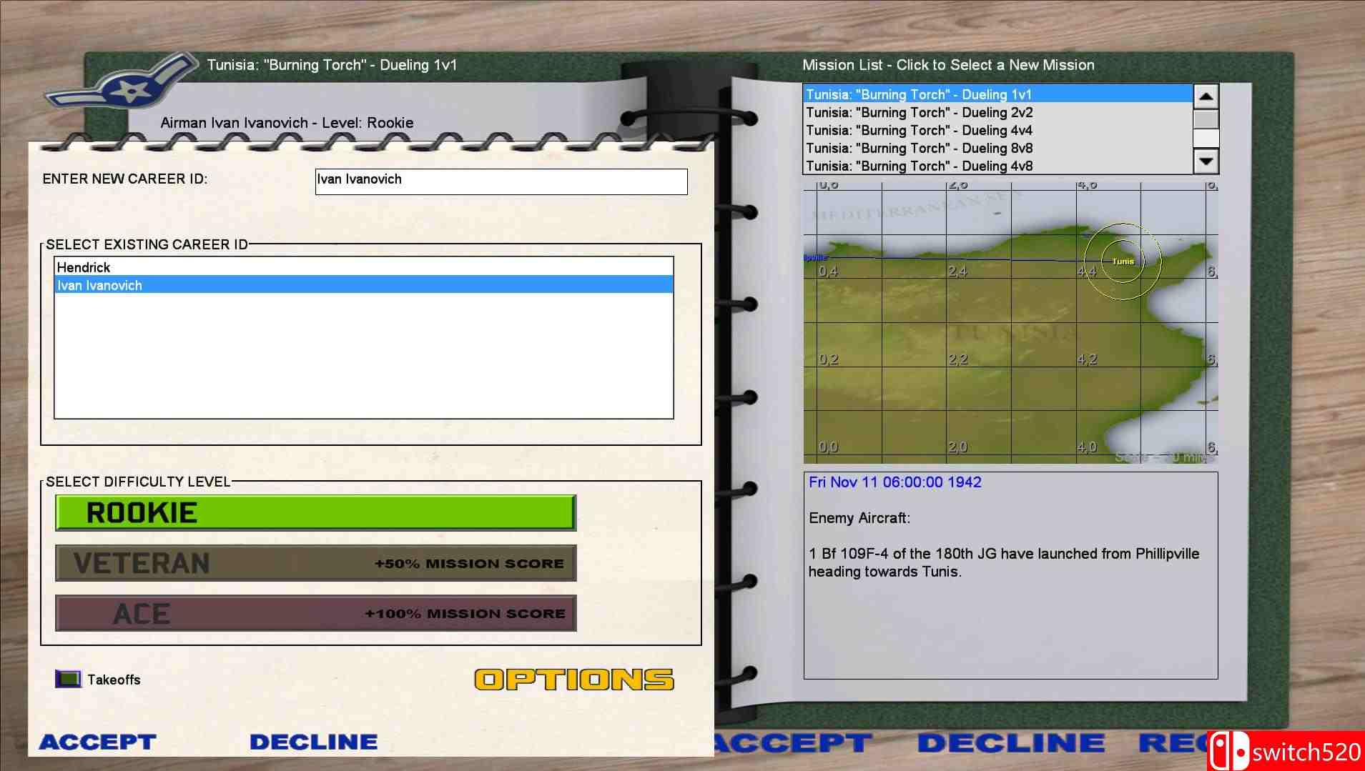Select ROOKIE difficulty level
Screen dimensions: 1365x771
coord(315,513)
